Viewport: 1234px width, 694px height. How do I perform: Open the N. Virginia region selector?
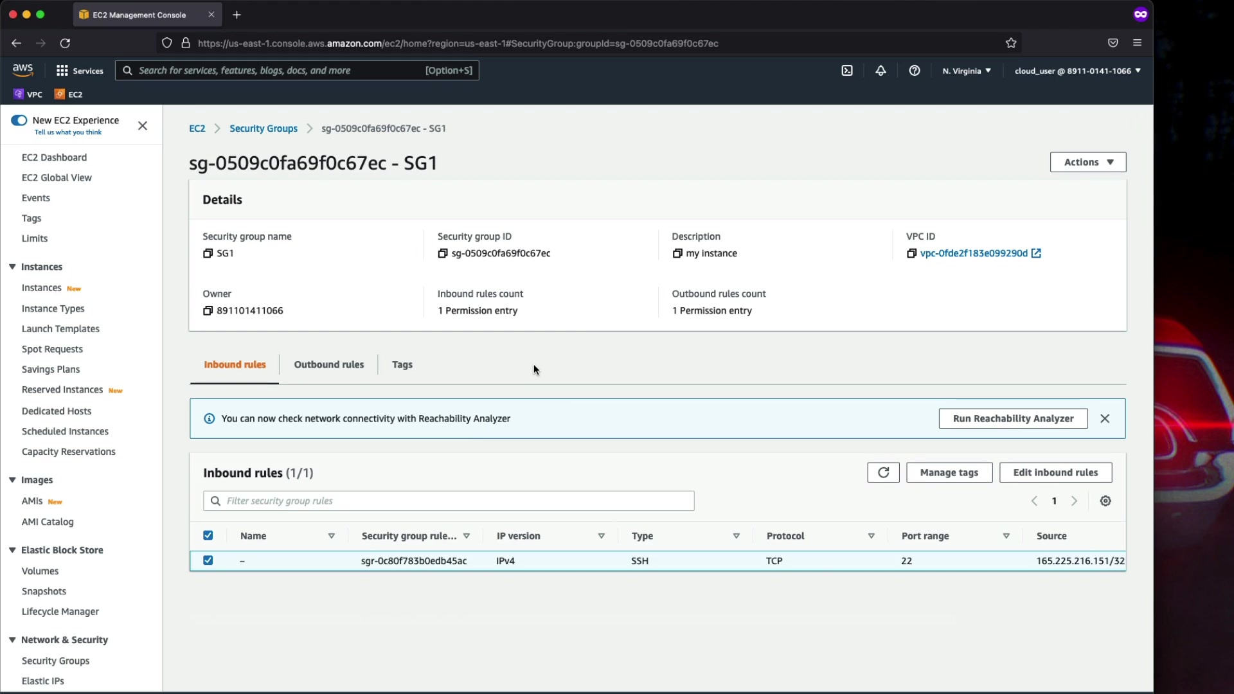coord(966,71)
